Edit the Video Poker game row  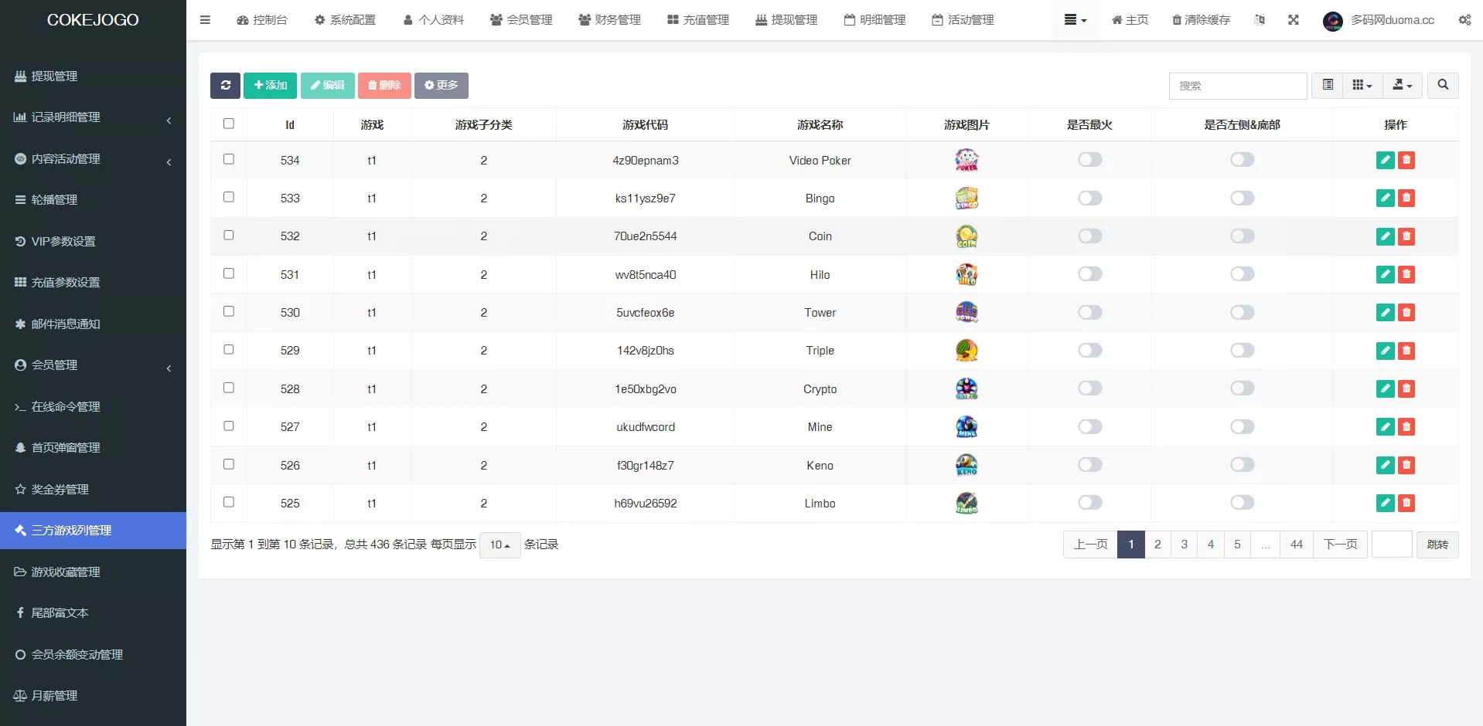click(1385, 160)
